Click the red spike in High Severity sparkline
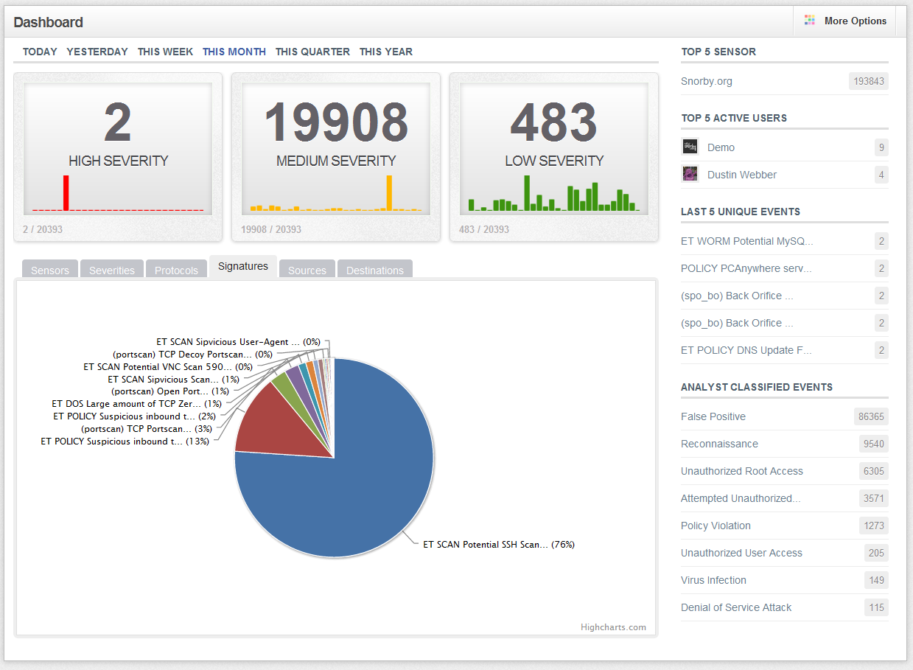Viewport: 913px width, 670px height. (x=66, y=192)
